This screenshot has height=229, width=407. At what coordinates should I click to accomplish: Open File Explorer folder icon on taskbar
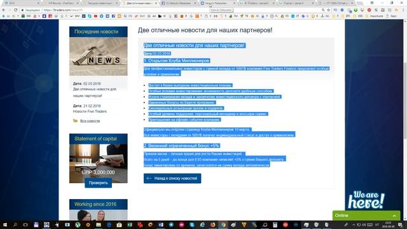[99, 225]
